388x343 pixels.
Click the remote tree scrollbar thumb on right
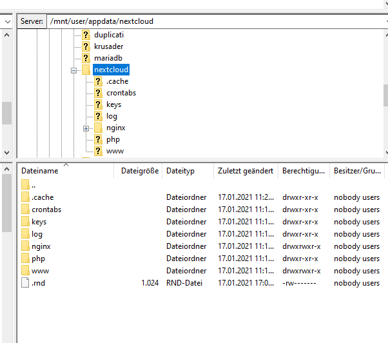coord(386,95)
